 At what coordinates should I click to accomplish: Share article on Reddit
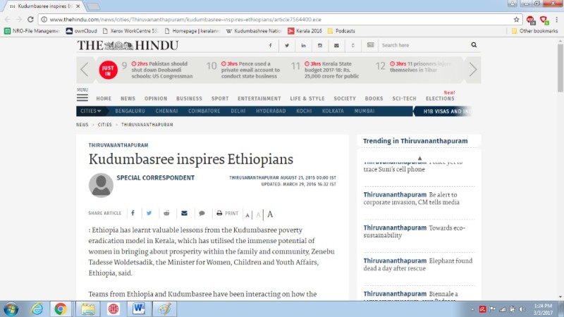tap(166, 213)
